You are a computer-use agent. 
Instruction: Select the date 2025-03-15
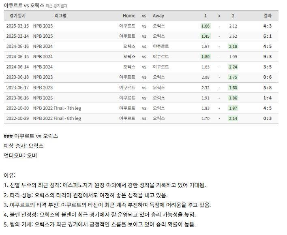point(17,26)
